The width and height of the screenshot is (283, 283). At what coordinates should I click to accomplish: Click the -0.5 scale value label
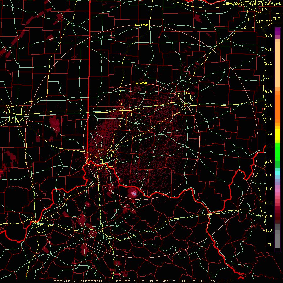pos(268,217)
